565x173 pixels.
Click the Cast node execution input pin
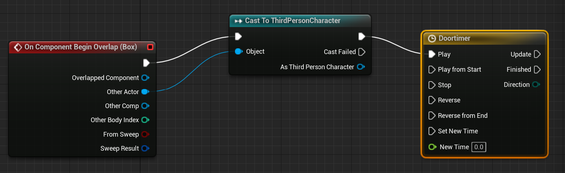[238, 36]
